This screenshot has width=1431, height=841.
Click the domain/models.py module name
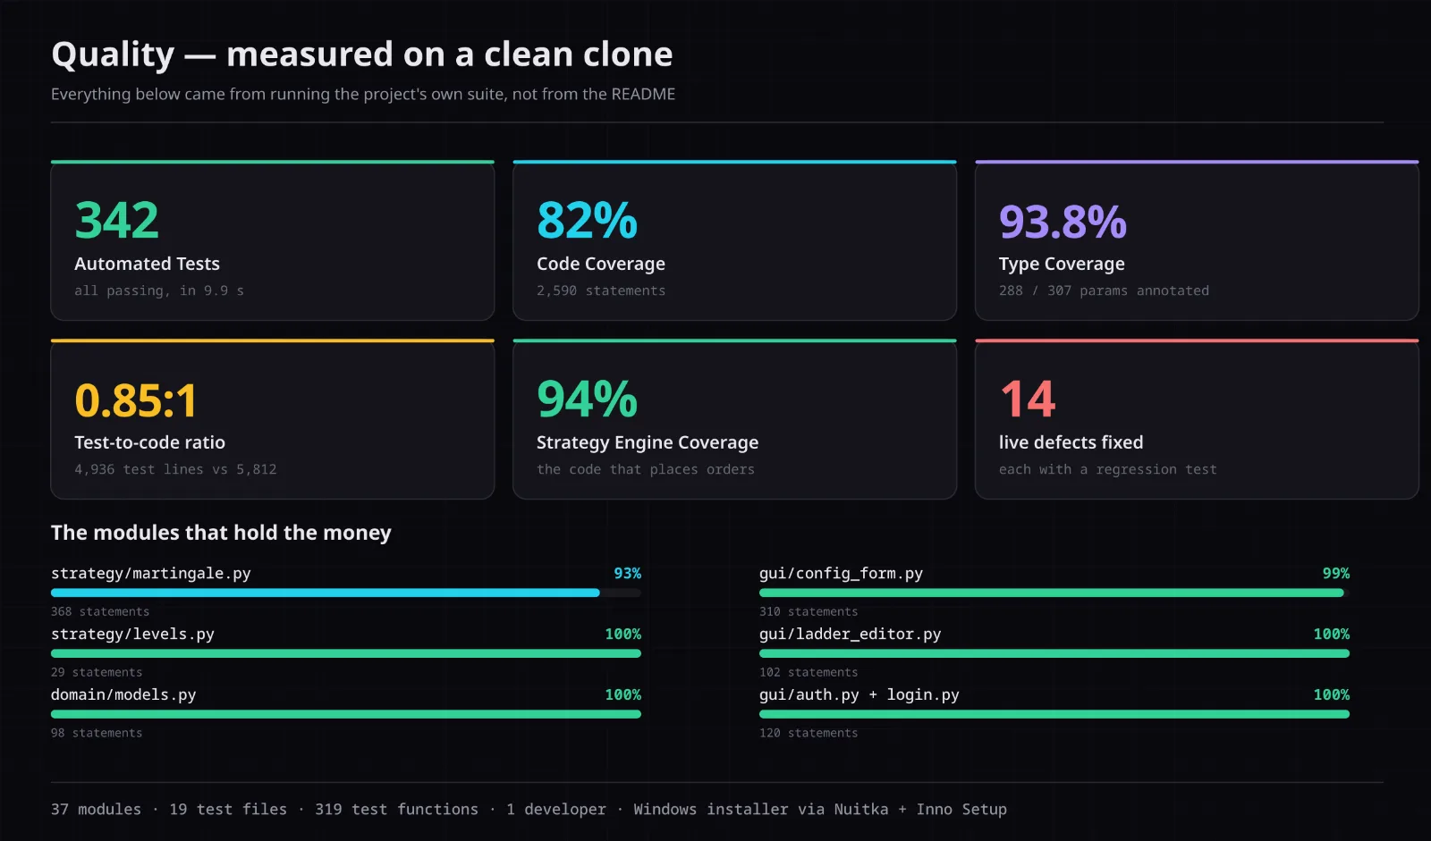123,695
